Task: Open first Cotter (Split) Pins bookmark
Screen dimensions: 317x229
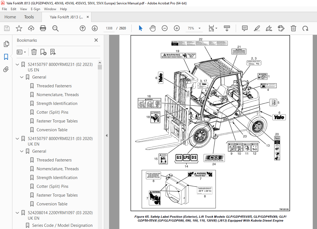Action: pyautogui.click(x=52, y=112)
